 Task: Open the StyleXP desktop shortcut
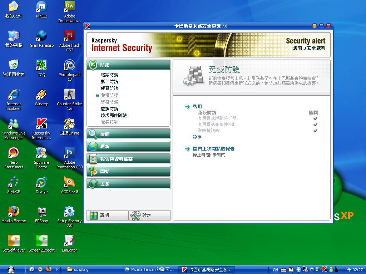[x=14, y=185]
